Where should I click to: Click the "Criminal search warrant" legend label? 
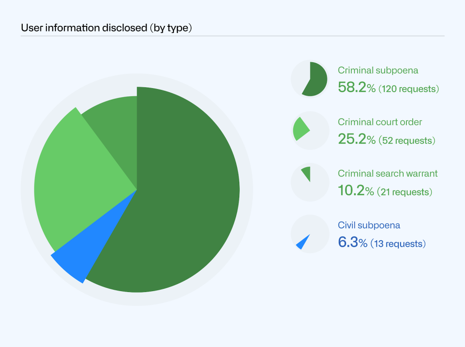[387, 173]
